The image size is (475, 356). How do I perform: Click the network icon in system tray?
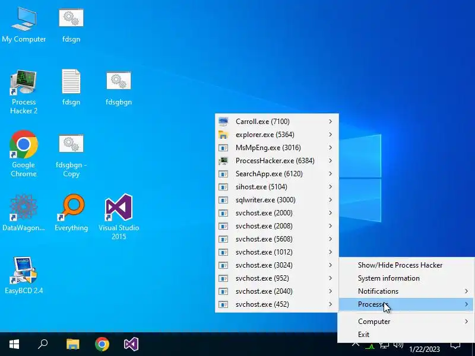coord(384,345)
